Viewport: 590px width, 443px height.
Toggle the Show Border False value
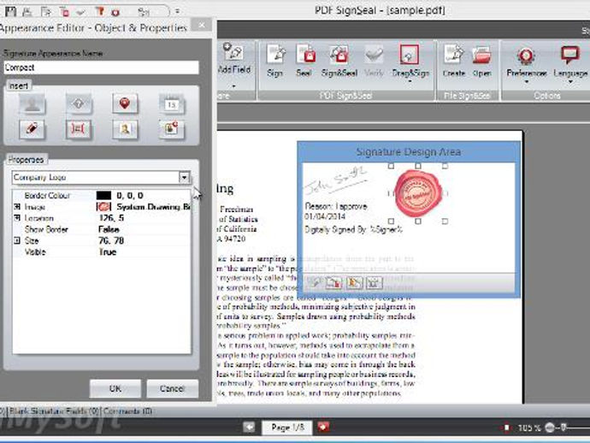[x=109, y=229]
